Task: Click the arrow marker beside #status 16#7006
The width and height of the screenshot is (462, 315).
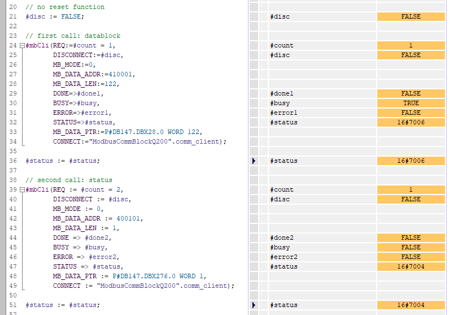Action: (x=254, y=161)
